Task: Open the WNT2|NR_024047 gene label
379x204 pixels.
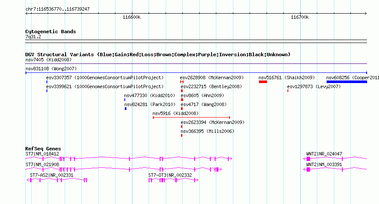Action: (x=324, y=154)
